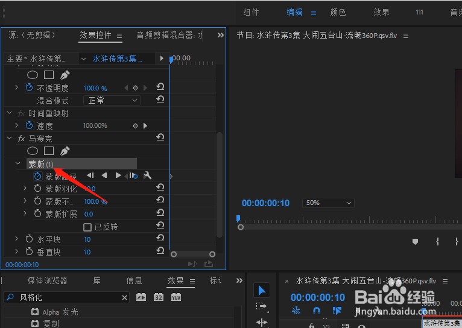
Task: Toggle animation stopwatch for 速度
Action: [29, 125]
